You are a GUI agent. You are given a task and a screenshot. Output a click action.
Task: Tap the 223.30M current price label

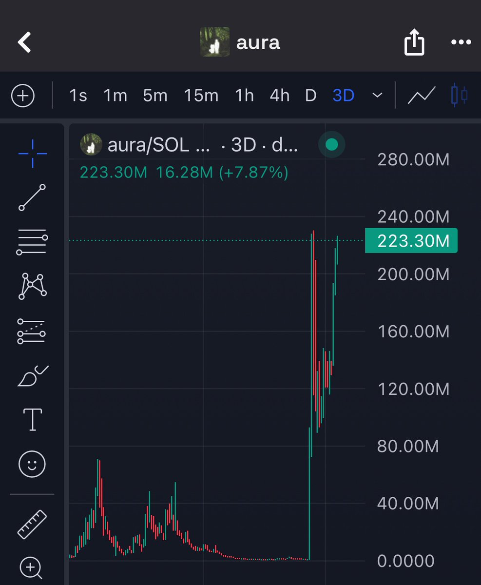point(411,240)
